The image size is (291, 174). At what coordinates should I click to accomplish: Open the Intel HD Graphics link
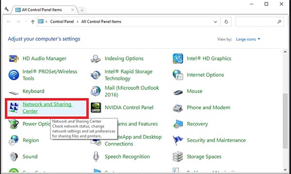tap(209, 58)
